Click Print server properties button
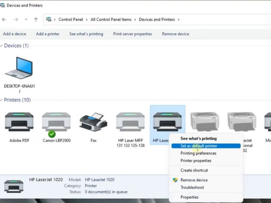The height and width of the screenshot is (203, 271). coord(132,34)
